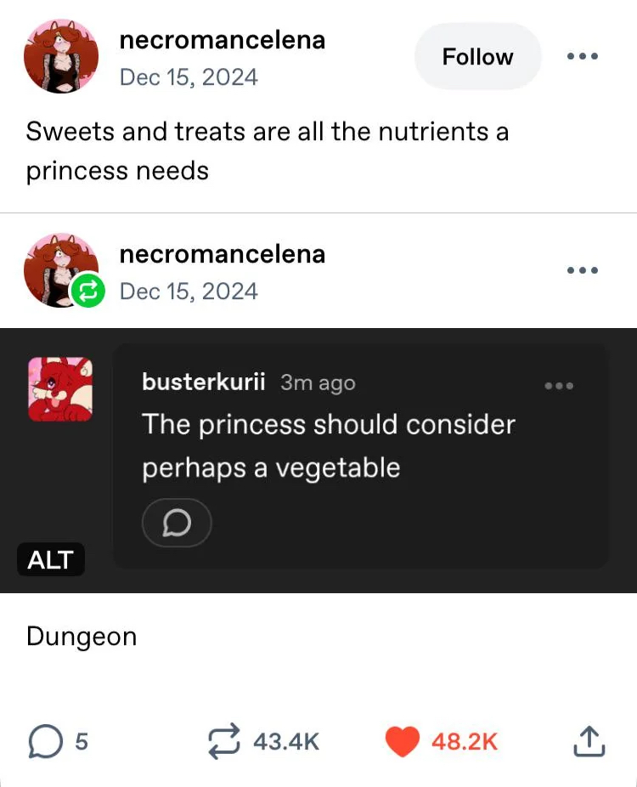
Task: Toggle the red heart like icon
Action: pyautogui.click(x=403, y=741)
